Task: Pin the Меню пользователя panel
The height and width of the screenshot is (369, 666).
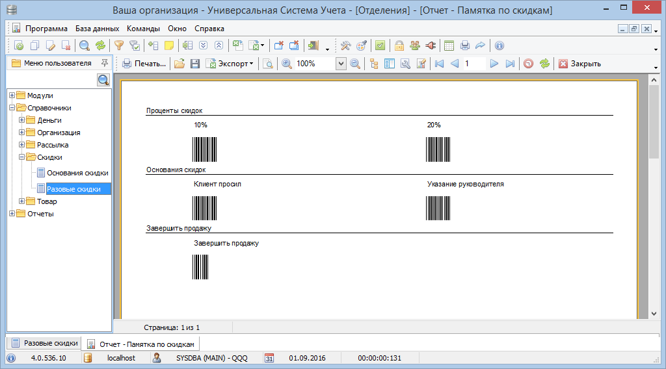Action: (x=105, y=63)
